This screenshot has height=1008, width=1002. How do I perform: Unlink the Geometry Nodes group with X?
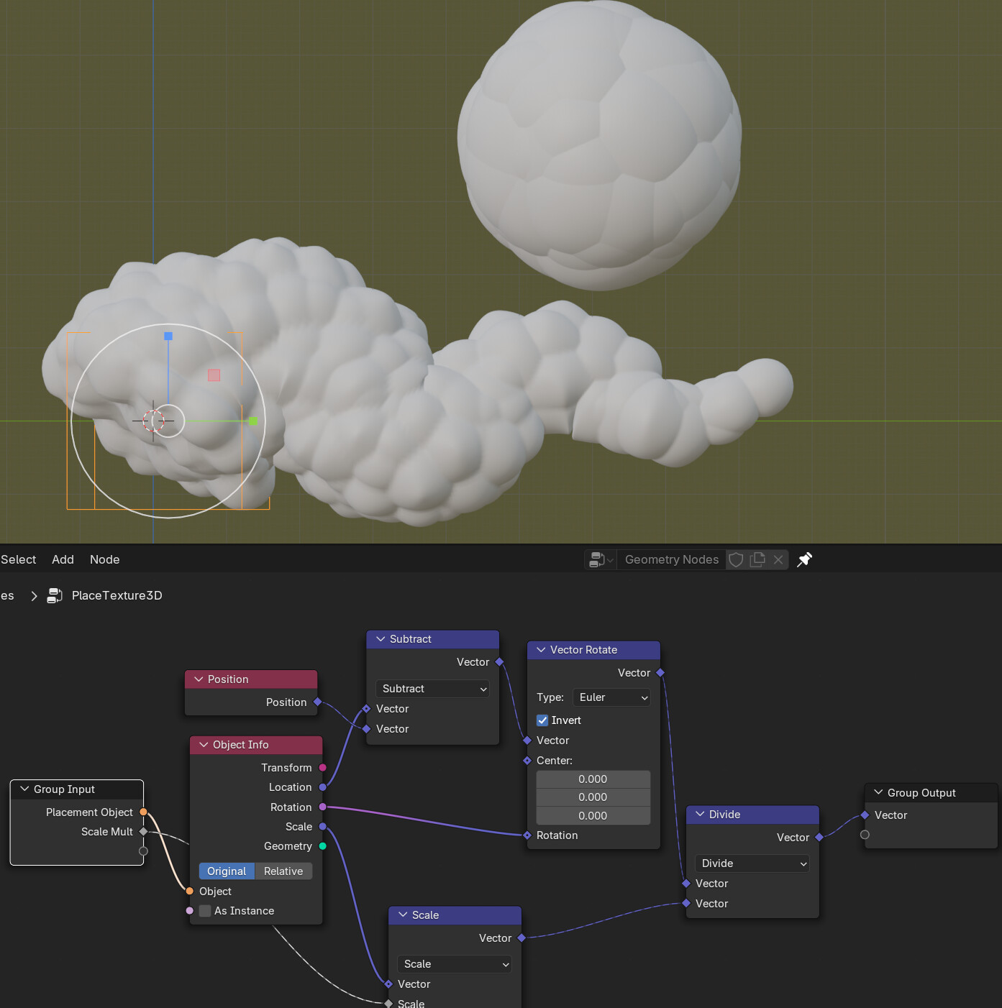click(778, 559)
